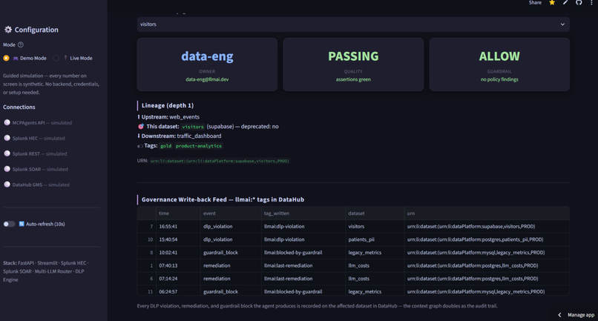The width and height of the screenshot is (598, 321).
Task: Open the GitHub repository icon
Action: pyautogui.click(x=579, y=3)
